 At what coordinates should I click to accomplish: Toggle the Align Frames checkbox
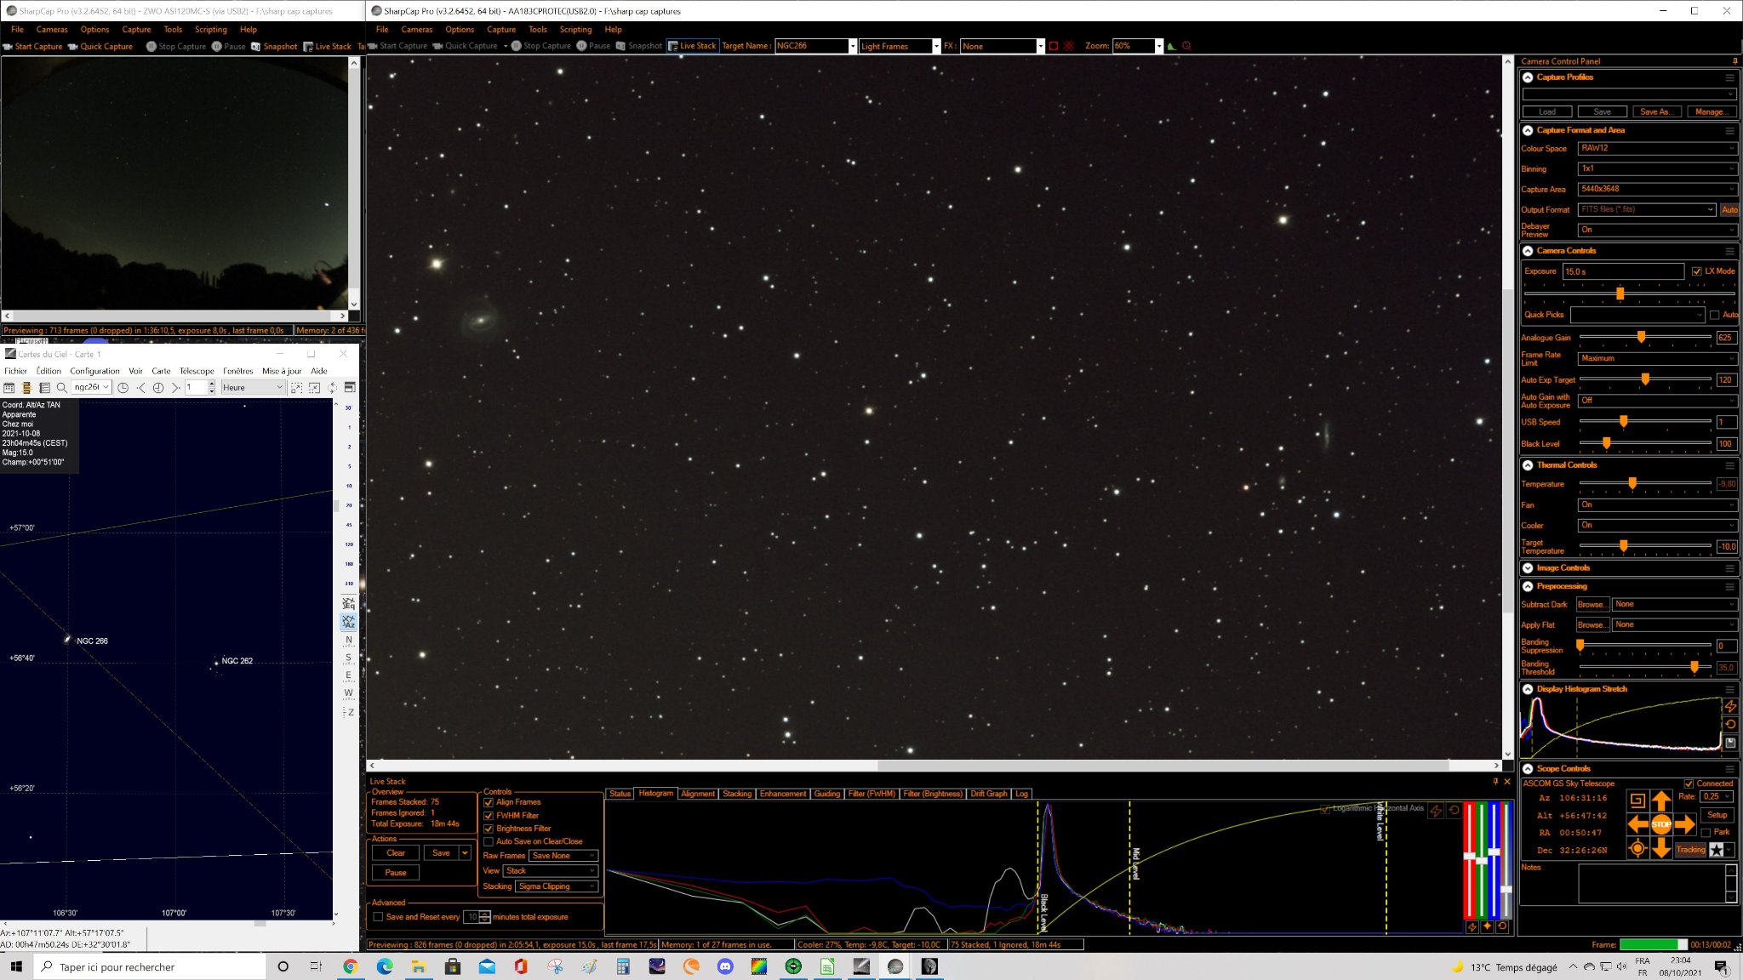[x=489, y=802]
